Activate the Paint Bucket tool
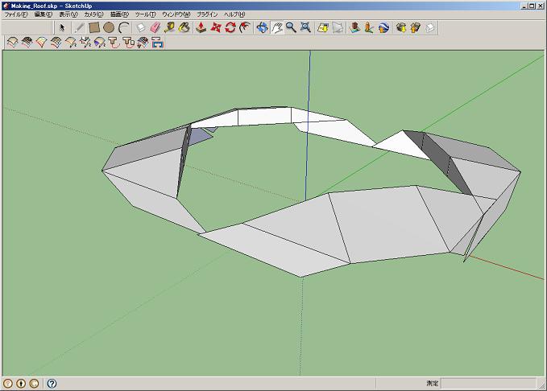This screenshot has width=547, height=391. pos(184,27)
